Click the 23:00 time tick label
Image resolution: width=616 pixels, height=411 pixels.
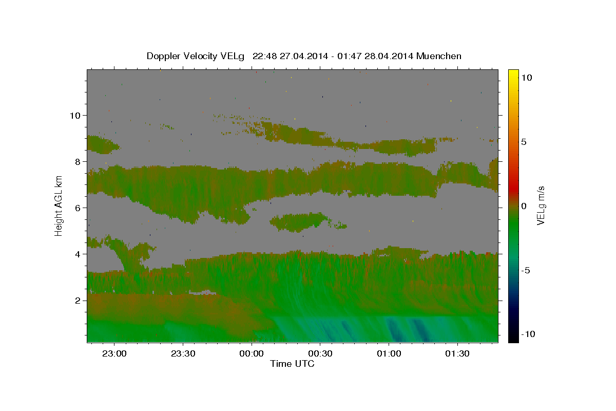tap(114, 353)
